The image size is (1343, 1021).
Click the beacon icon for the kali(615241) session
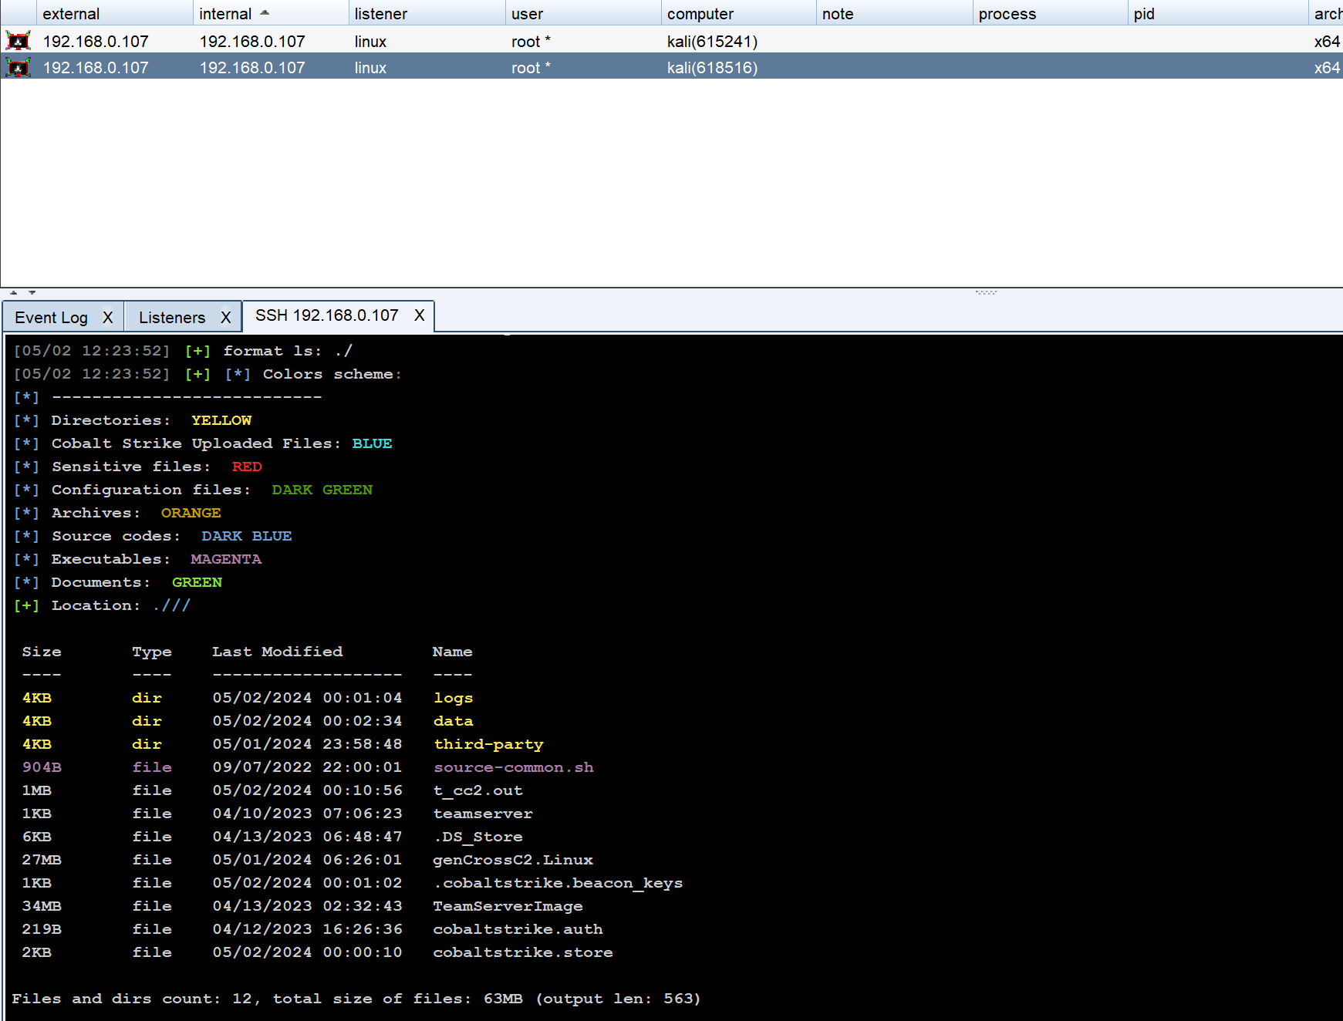pyautogui.click(x=18, y=41)
